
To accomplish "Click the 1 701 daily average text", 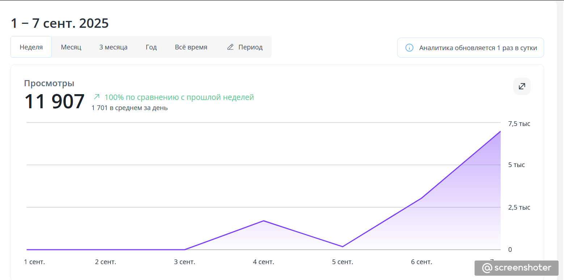I will (x=130, y=108).
